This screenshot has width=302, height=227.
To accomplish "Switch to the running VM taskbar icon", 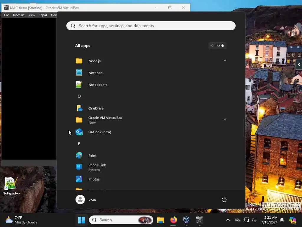I will point(199,220).
